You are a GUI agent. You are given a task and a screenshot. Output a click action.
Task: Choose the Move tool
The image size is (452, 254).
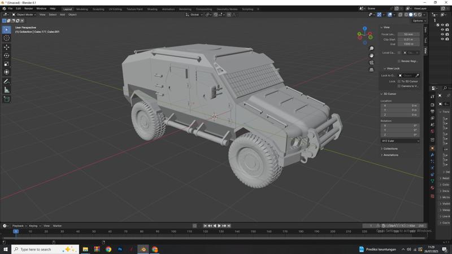(7, 47)
